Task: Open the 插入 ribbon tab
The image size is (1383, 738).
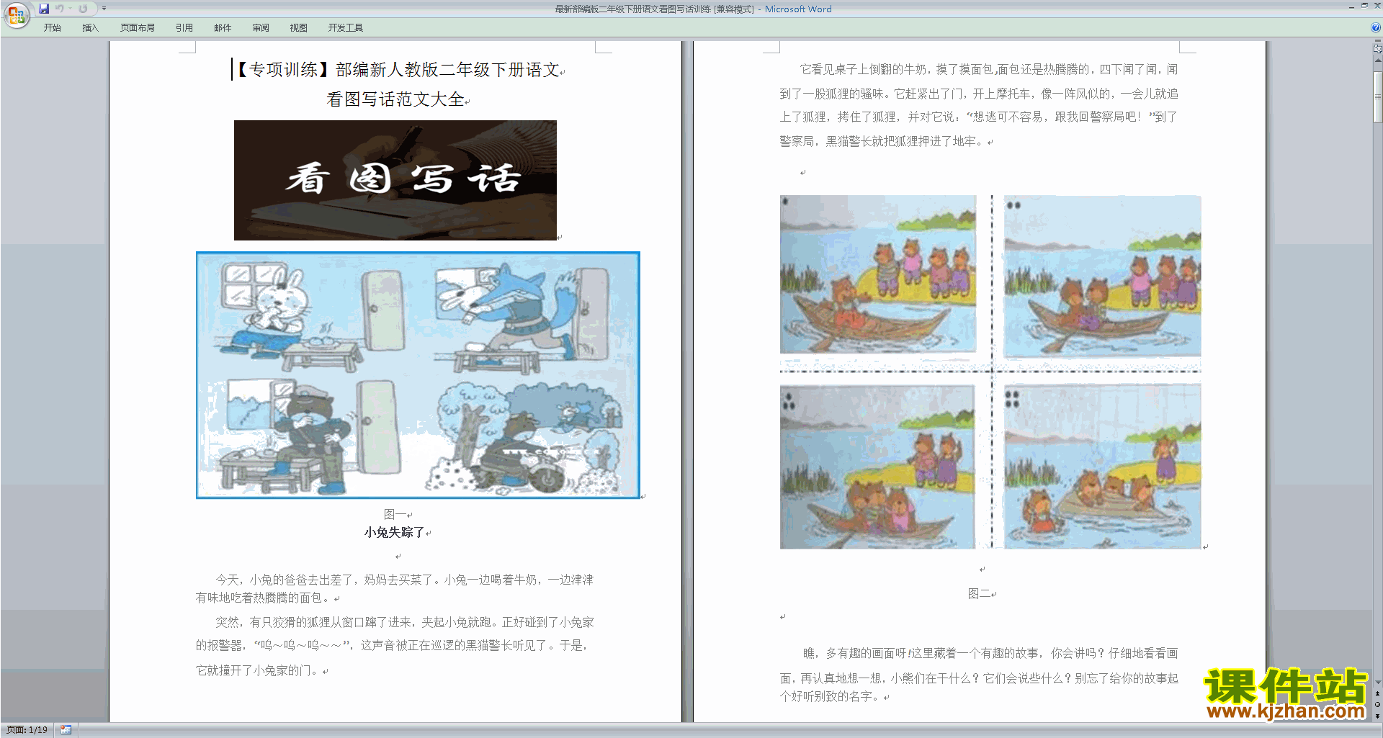Action: click(90, 27)
